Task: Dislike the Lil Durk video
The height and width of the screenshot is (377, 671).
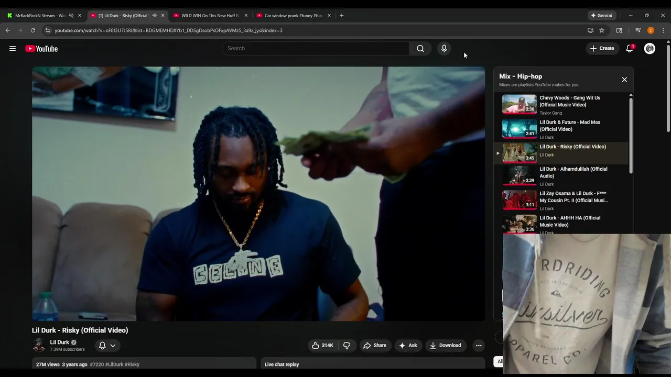Action: click(x=347, y=346)
